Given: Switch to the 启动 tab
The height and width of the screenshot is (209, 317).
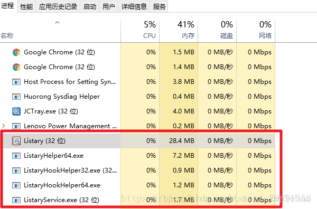Looking at the screenshot, I should pos(90,7).
